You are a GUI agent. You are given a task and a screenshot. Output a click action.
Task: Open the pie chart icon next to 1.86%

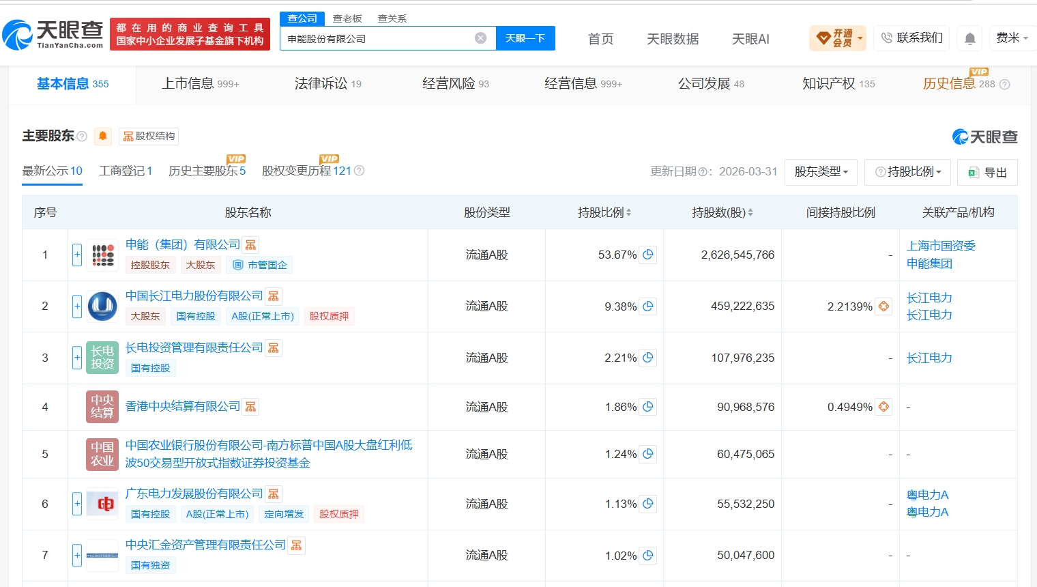point(648,407)
